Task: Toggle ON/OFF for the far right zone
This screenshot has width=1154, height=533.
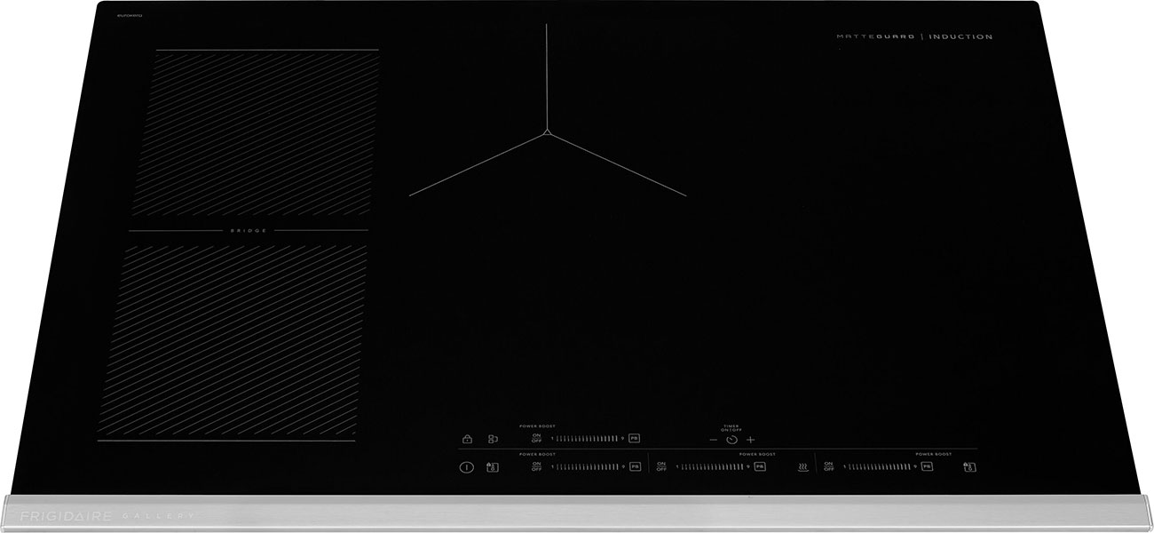Action: point(829,466)
